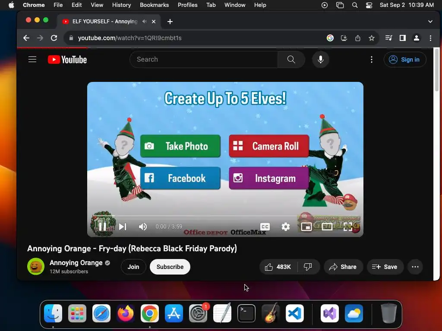Toggle closed captions on the video
442x331 pixels.
point(265,227)
